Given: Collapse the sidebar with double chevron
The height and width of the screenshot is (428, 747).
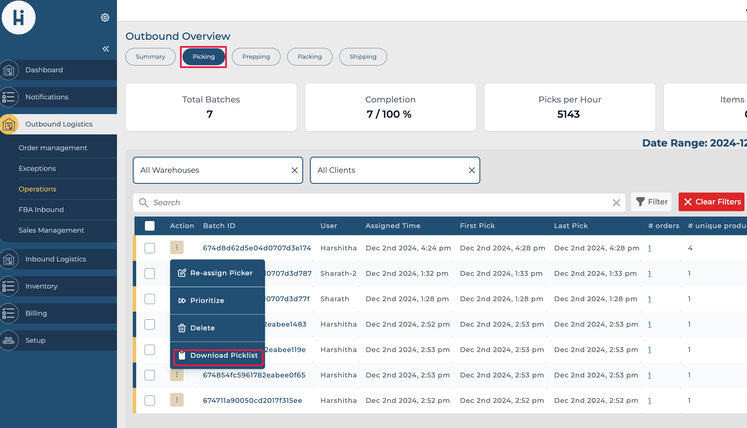Looking at the screenshot, I should [106, 49].
